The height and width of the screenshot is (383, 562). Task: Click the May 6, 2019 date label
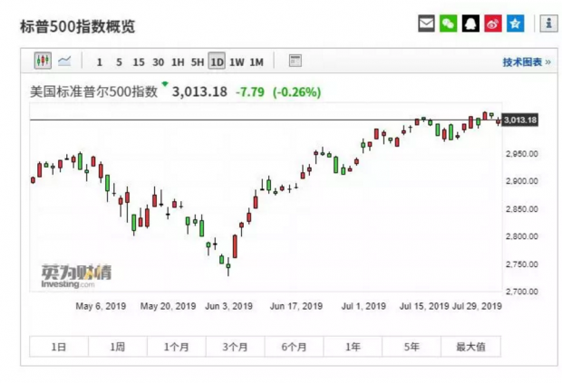[x=101, y=306]
